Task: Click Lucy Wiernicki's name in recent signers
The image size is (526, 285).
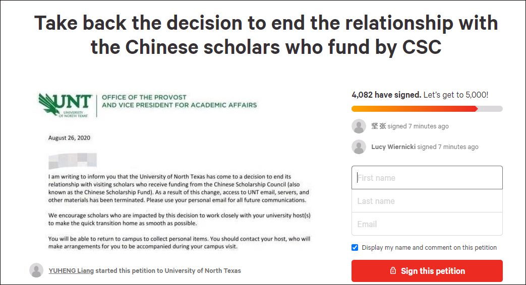Action: coord(393,147)
